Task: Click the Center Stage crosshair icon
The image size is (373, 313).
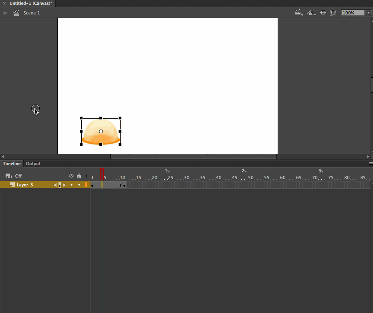Action: 323,12
